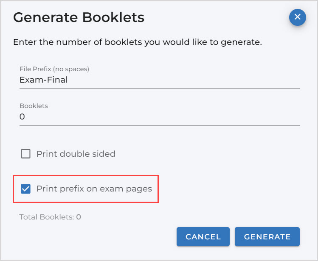Click the blue circular X icon
This screenshot has width=318, height=261.
click(x=297, y=17)
